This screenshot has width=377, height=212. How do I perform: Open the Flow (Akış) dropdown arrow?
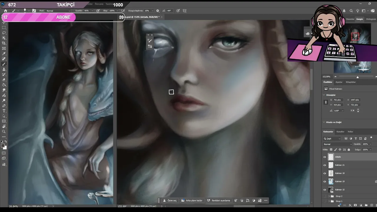click(x=118, y=11)
